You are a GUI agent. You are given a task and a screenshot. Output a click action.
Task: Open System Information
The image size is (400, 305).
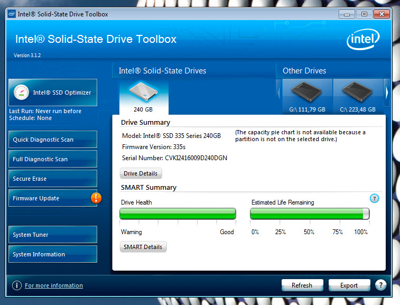pos(53,254)
